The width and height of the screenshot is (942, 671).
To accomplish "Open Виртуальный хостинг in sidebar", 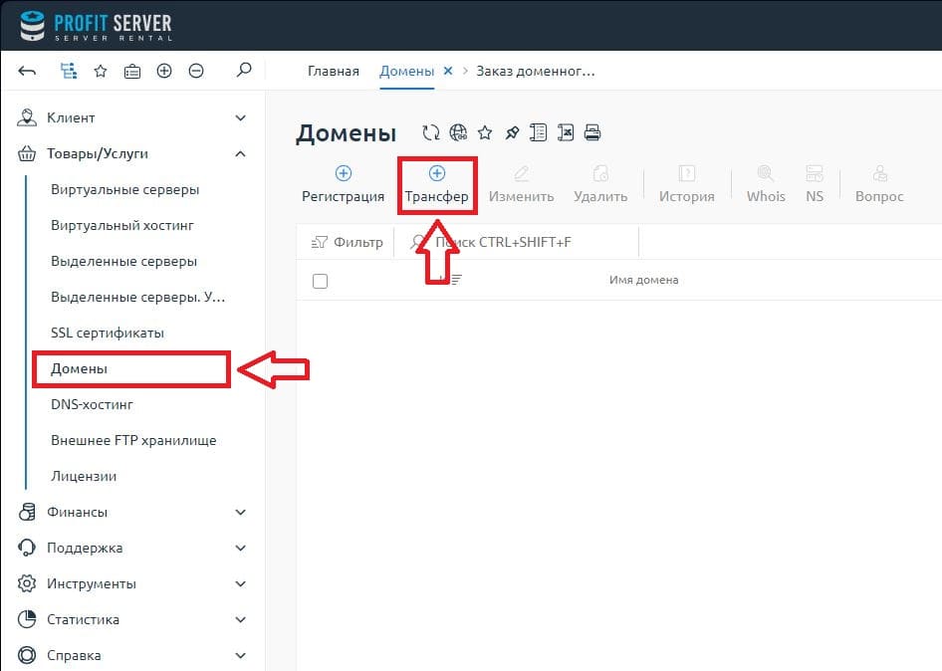I will pyautogui.click(x=122, y=226).
